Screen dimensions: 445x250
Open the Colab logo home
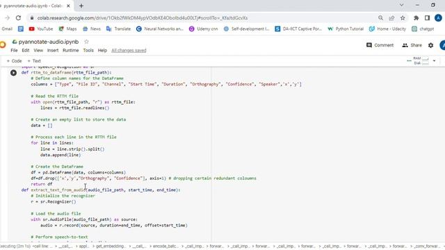pyautogui.click(x=3, y=44)
